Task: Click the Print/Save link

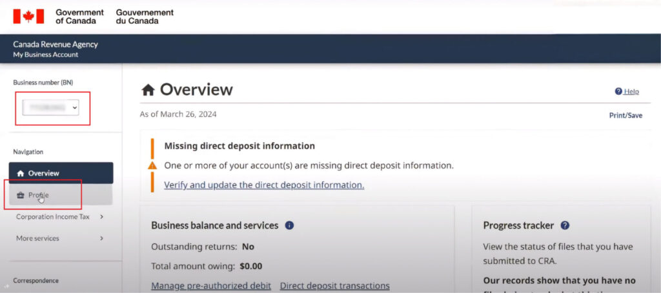Action: click(625, 116)
